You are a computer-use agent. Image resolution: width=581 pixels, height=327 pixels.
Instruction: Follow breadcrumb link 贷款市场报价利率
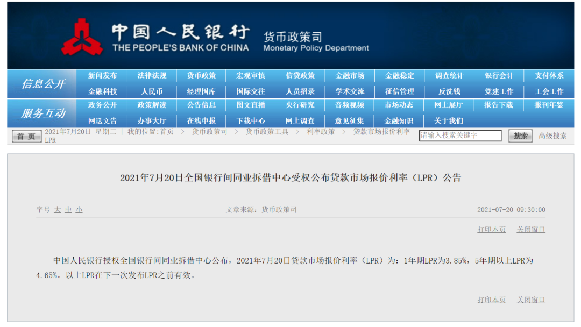(x=381, y=132)
